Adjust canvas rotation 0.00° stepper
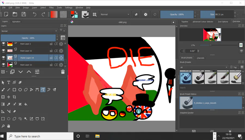245x140 pixels. point(198,51)
